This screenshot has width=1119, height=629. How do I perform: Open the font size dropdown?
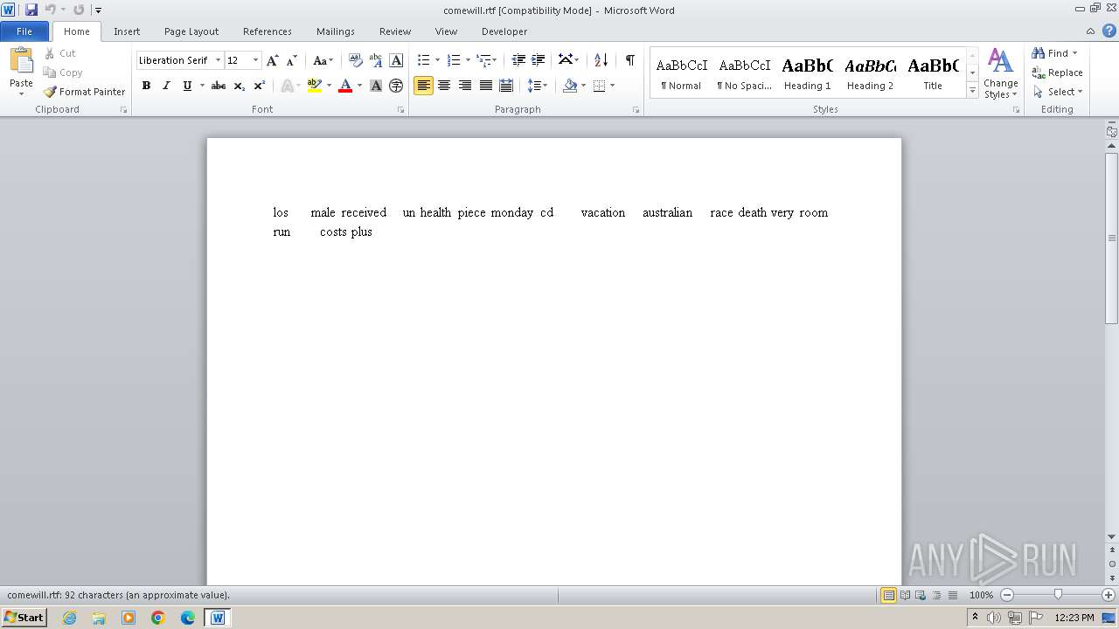tap(255, 60)
